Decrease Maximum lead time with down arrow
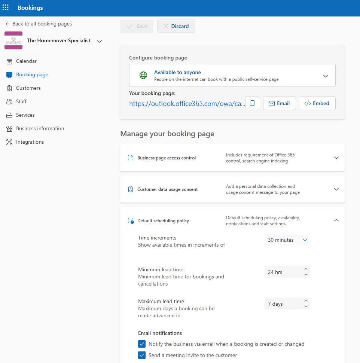360x363 pixels. 306,306
